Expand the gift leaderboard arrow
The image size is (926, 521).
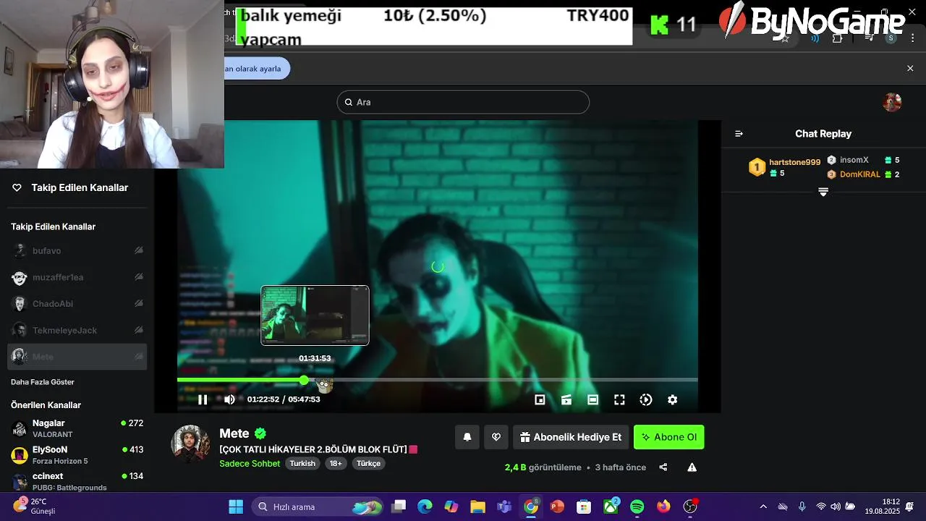coord(823,192)
